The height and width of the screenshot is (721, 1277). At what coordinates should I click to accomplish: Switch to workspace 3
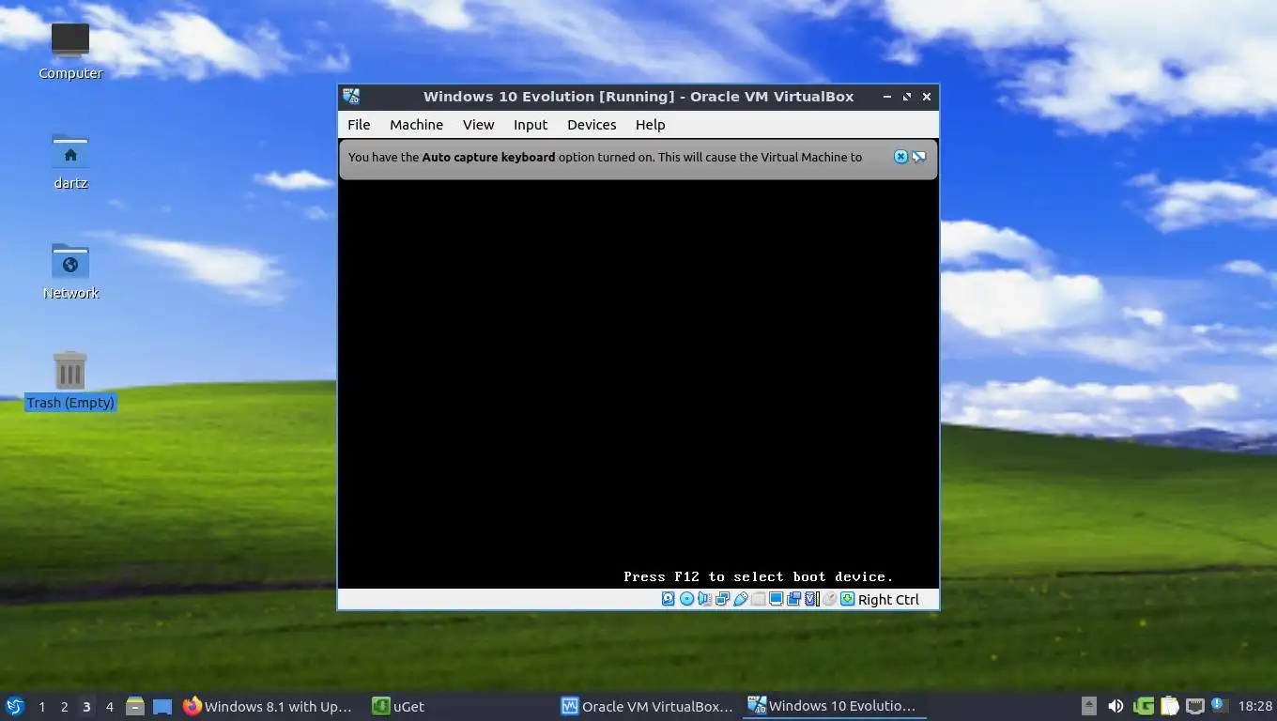(x=86, y=707)
